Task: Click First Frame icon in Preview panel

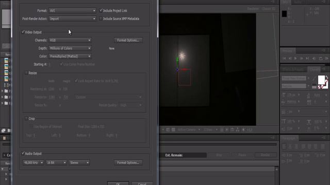Action: click(x=284, y=59)
